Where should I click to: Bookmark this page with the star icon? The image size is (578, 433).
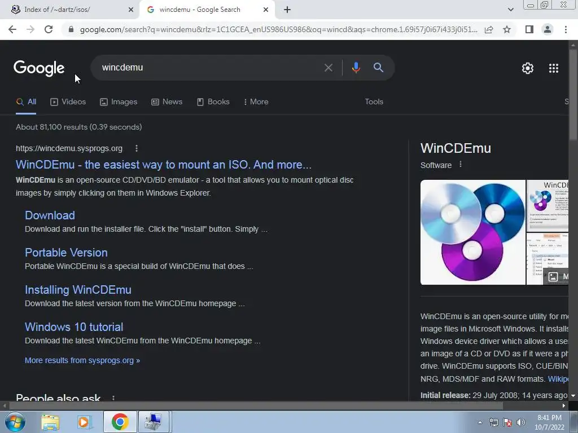pos(507,29)
